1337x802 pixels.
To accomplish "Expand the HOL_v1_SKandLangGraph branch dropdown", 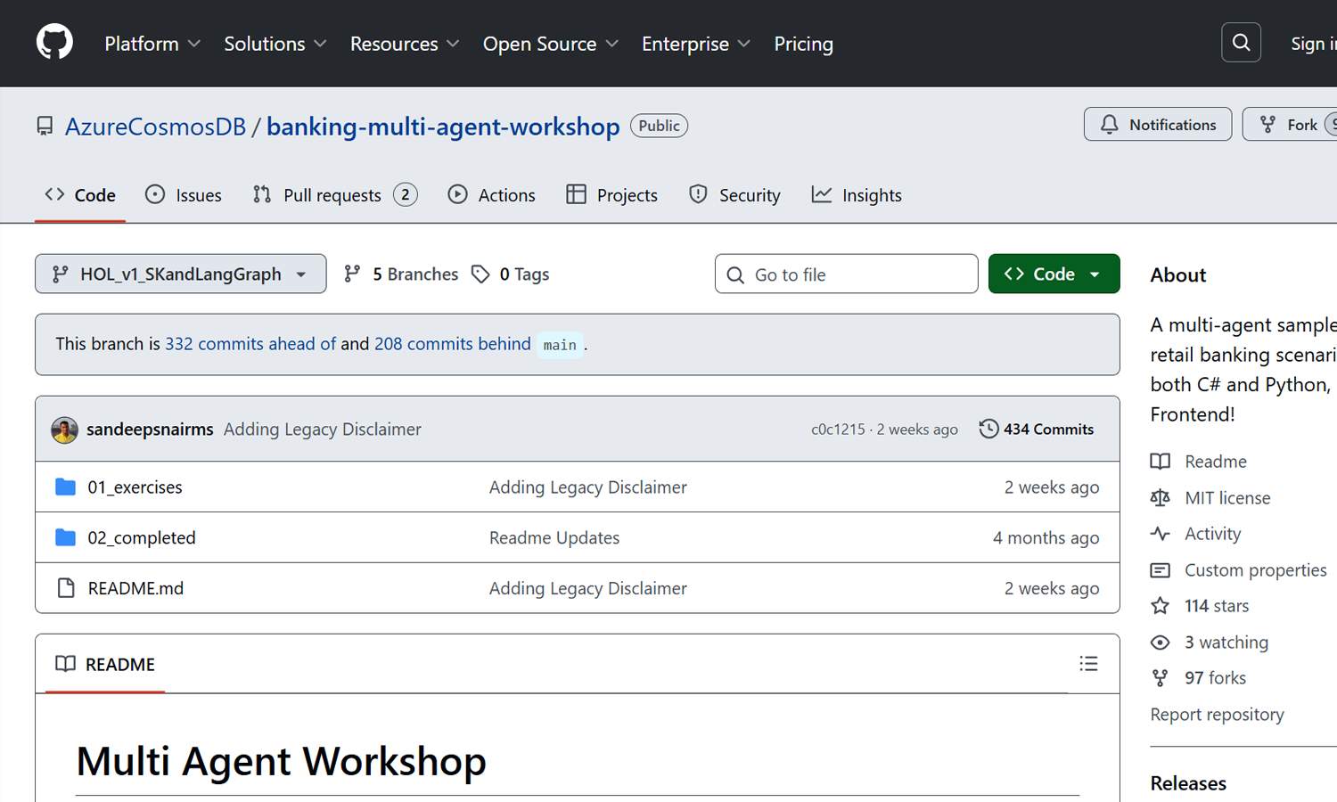I will click(180, 274).
